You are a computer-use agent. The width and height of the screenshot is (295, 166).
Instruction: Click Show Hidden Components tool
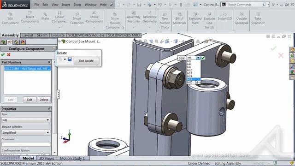click(x=115, y=21)
